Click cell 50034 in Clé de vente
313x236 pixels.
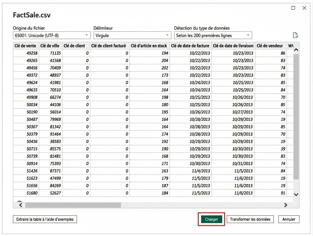click(26, 105)
